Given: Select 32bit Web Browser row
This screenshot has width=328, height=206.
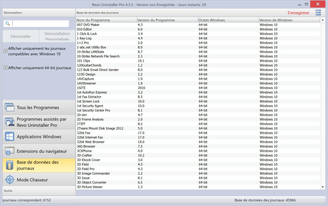Looking at the screenshot, I should coord(198,142).
